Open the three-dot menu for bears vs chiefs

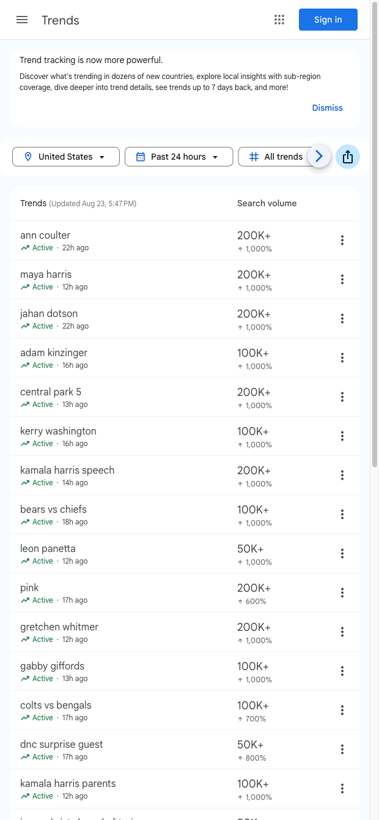click(342, 514)
